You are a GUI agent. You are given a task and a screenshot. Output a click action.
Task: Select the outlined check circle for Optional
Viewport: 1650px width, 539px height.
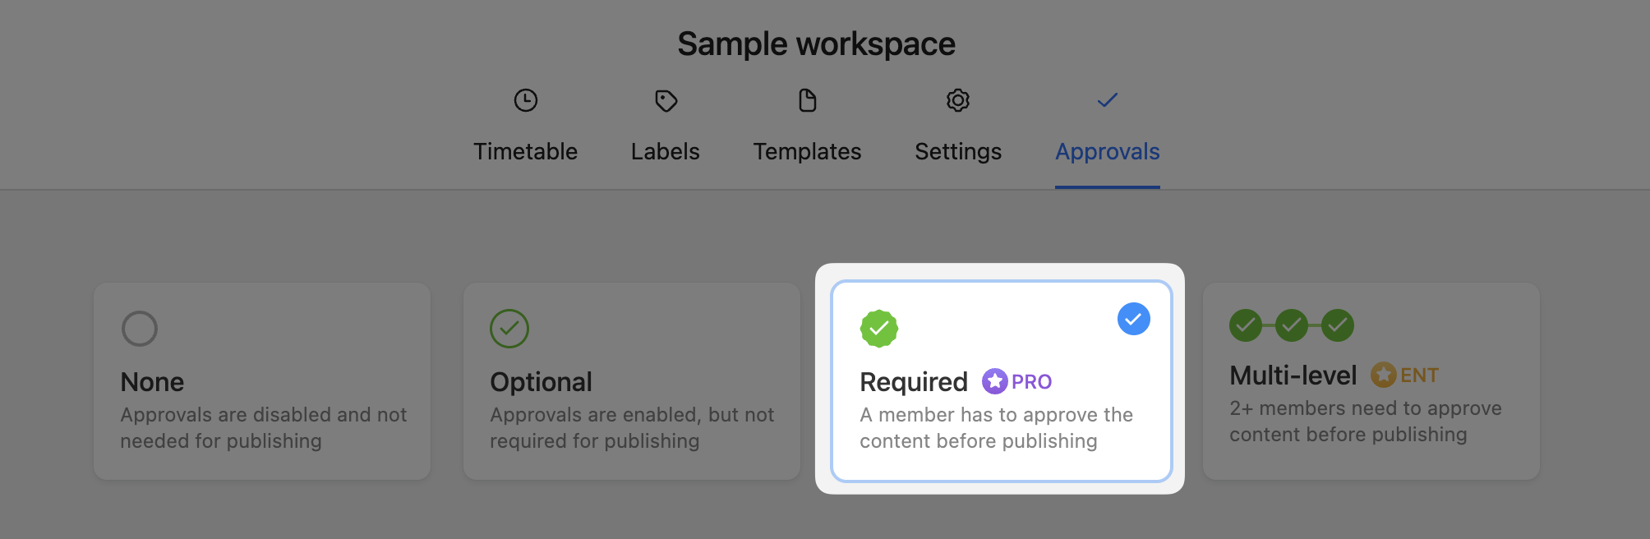tap(509, 329)
